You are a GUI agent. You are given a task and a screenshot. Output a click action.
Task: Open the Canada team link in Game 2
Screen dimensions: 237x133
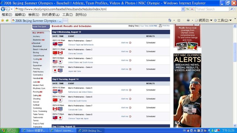coord(79,54)
